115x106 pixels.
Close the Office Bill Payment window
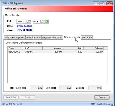[x=109, y=3]
